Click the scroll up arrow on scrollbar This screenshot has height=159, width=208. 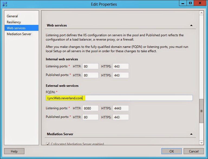201,13
